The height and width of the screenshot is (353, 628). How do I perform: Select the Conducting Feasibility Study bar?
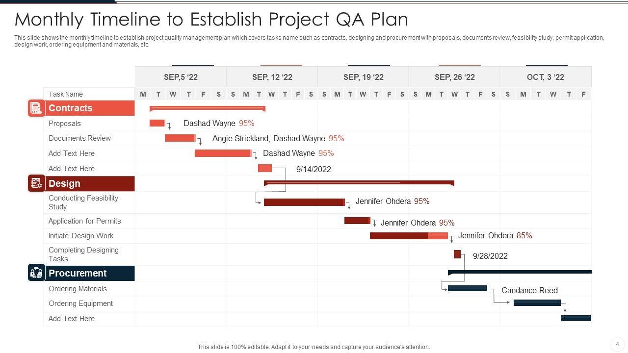coord(304,202)
